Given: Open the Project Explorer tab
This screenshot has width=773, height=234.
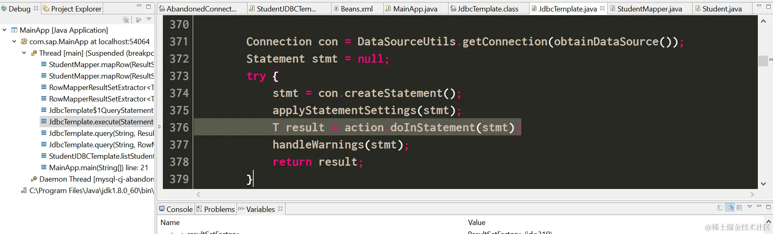Looking at the screenshot, I should click(72, 9).
